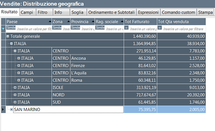Click equals operator icon under Tot Fatturato
The height and width of the screenshot is (131, 215).
(127, 28)
